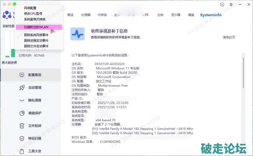Click 跟踪文件变动事件 menu item
The height and width of the screenshot is (156, 253).
36,46
